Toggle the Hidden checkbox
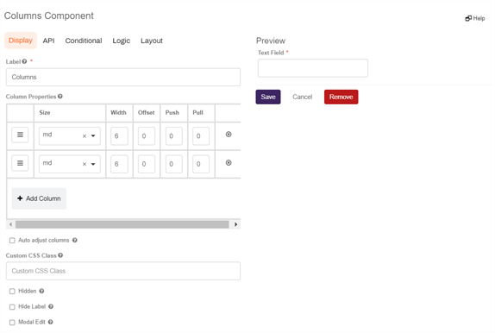 (x=12, y=292)
